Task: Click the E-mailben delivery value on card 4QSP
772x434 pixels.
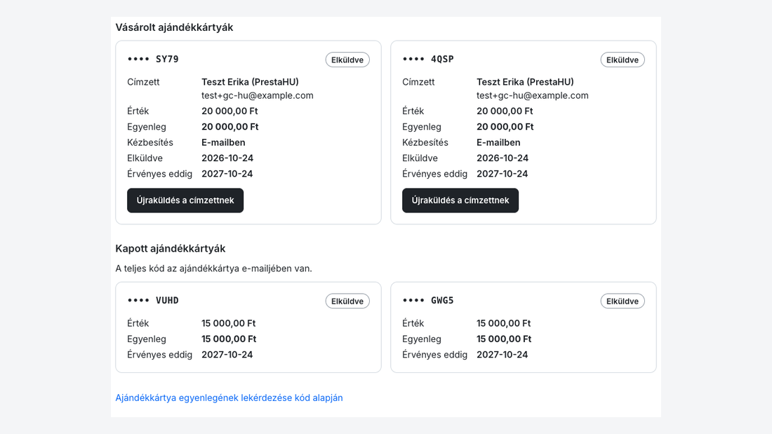Action: (x=499, y=143)
